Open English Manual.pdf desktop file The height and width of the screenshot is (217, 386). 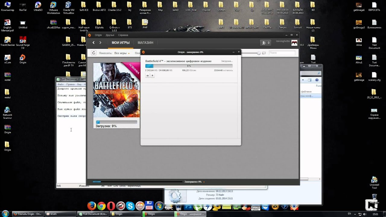point(8,26)
